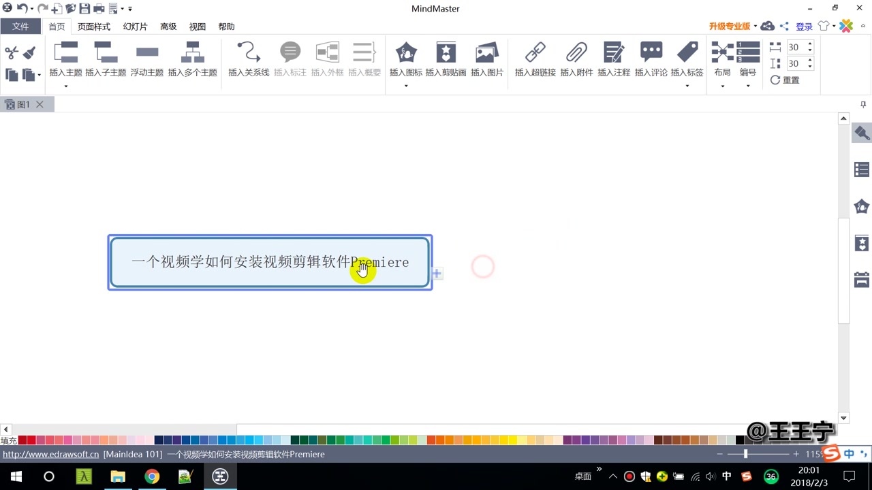Close the 图1 document tab

point(40,104)
